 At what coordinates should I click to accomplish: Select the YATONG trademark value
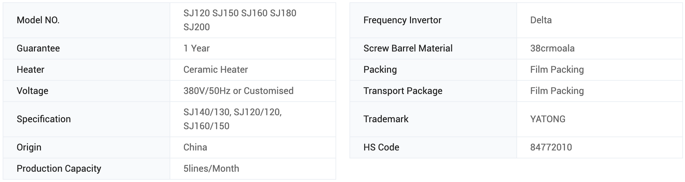click(x=548, y=119)
